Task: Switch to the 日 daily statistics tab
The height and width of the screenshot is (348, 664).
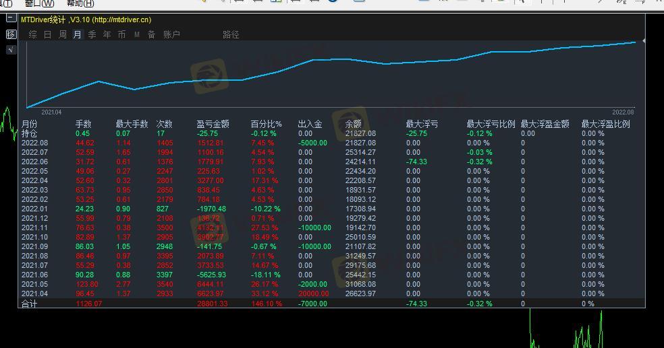Action: pos(48,34)
